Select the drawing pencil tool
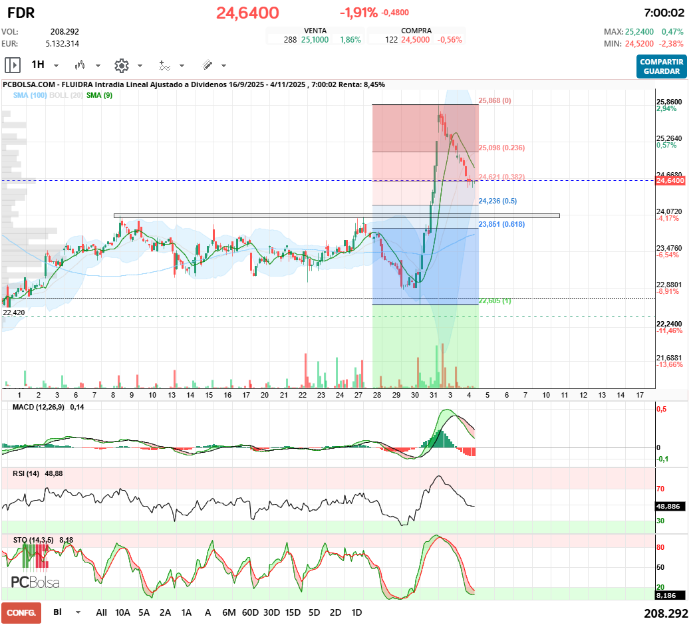The height and width of the screenshot is (627, 697). click(x=207, y=65)
